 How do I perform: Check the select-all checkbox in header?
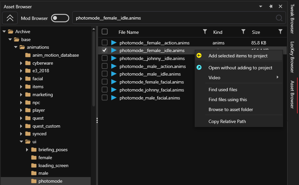[105, 31]
